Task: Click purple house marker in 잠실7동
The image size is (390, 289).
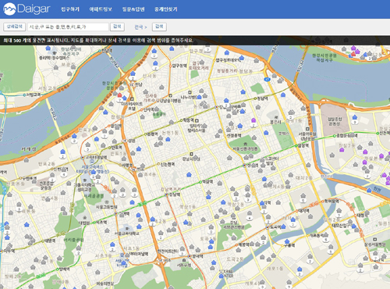Action: (x=342, y=150)
